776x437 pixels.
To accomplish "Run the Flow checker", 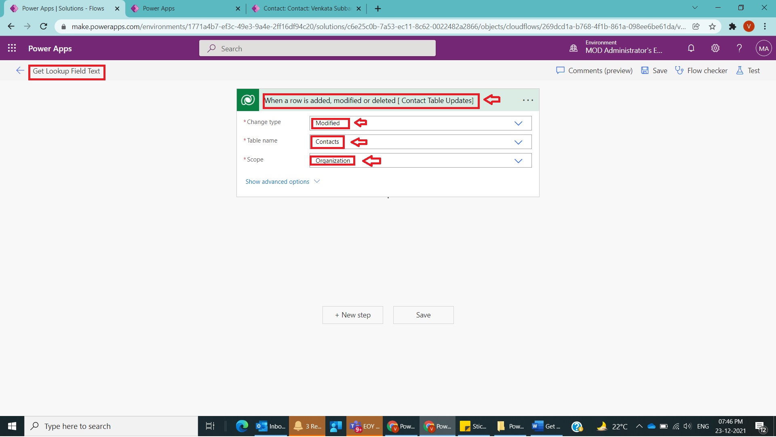I will [x=701, y=70].
